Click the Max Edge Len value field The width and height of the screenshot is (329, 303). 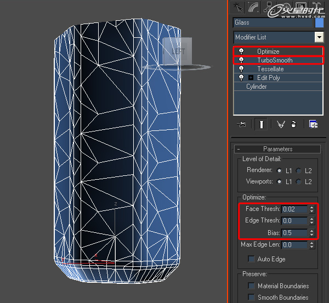(x=294, y=245)
